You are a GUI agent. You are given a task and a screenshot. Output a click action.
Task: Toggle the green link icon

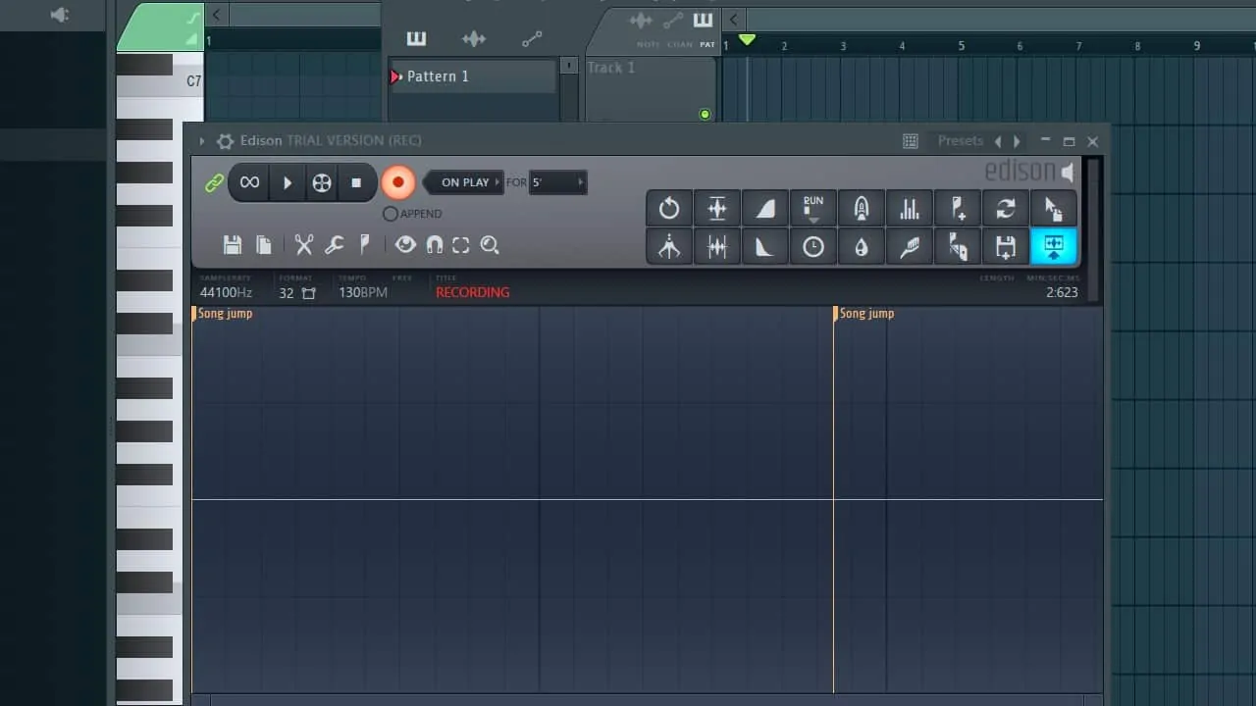coord(214,183)
